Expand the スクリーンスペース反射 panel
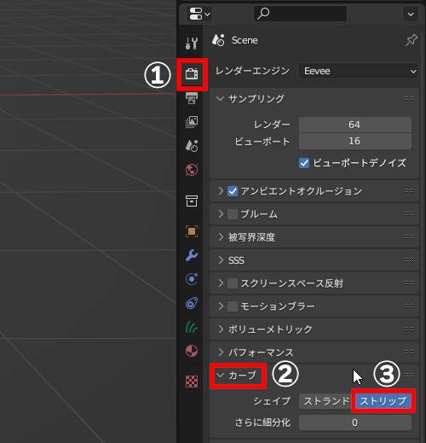Viewport: 426px width, 443px height. [x=221, y=283]
